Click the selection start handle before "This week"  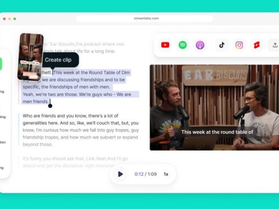tap(53, 68)
